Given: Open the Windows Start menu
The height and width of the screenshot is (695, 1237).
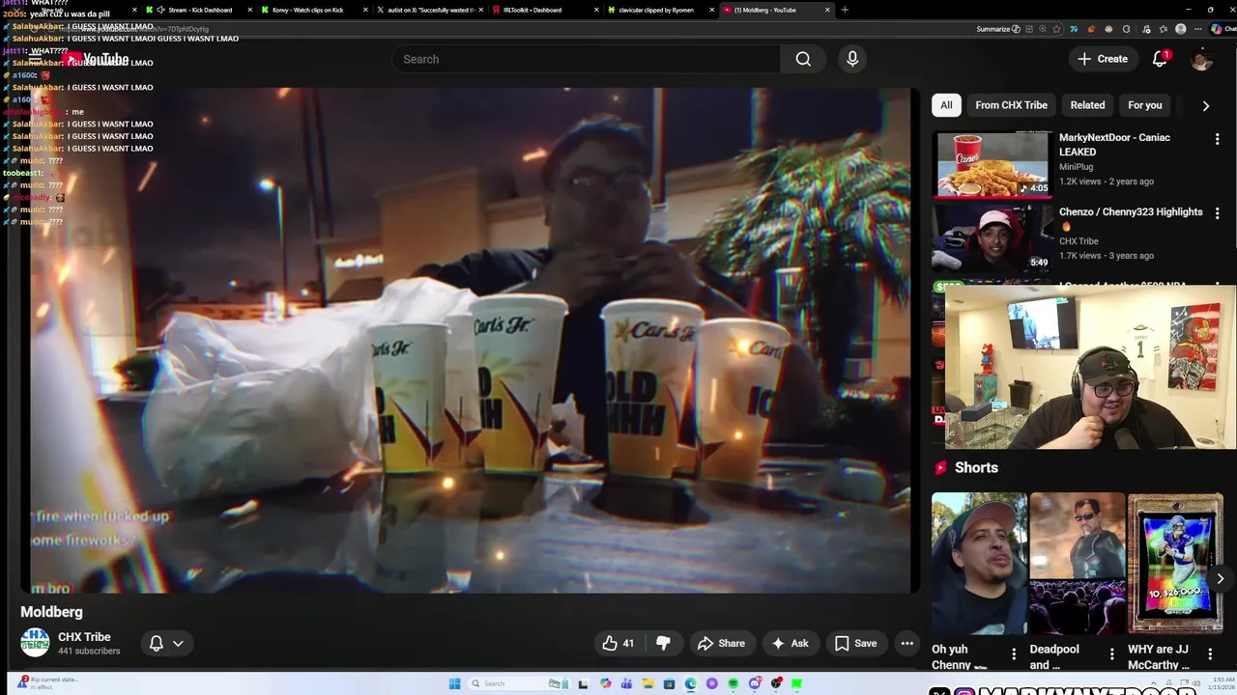Looking at the screenshot, I should coord(454,683).
